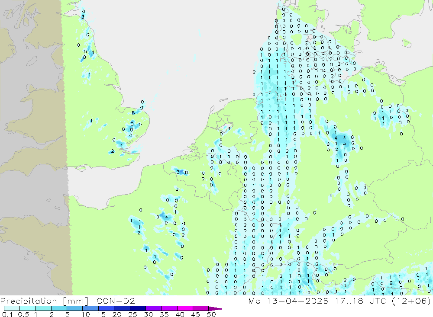This screenshot has width=433, height=317.
Task: Click the 20–25 mm dark blue swatch
Action: (122, 308)
